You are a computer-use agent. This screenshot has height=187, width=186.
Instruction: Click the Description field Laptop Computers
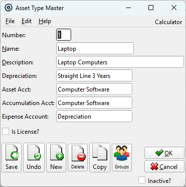click(x=120, y=62)
